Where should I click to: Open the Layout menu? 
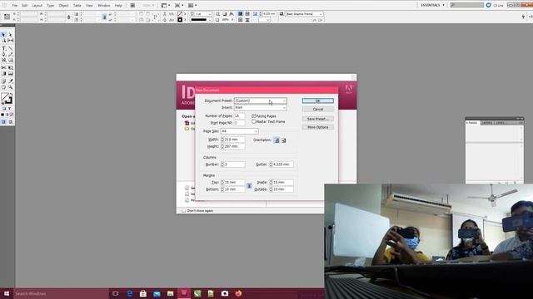point(37,6)
